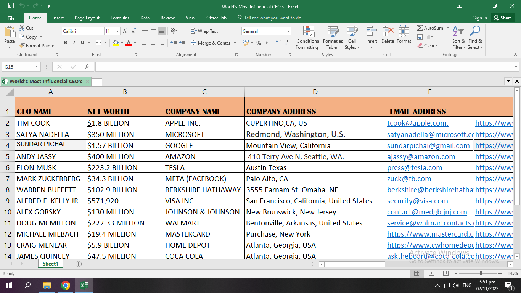This screenshot has width=521, height=293.
Task: Open the font name Calibri dropdown
Action: (101, 31)
